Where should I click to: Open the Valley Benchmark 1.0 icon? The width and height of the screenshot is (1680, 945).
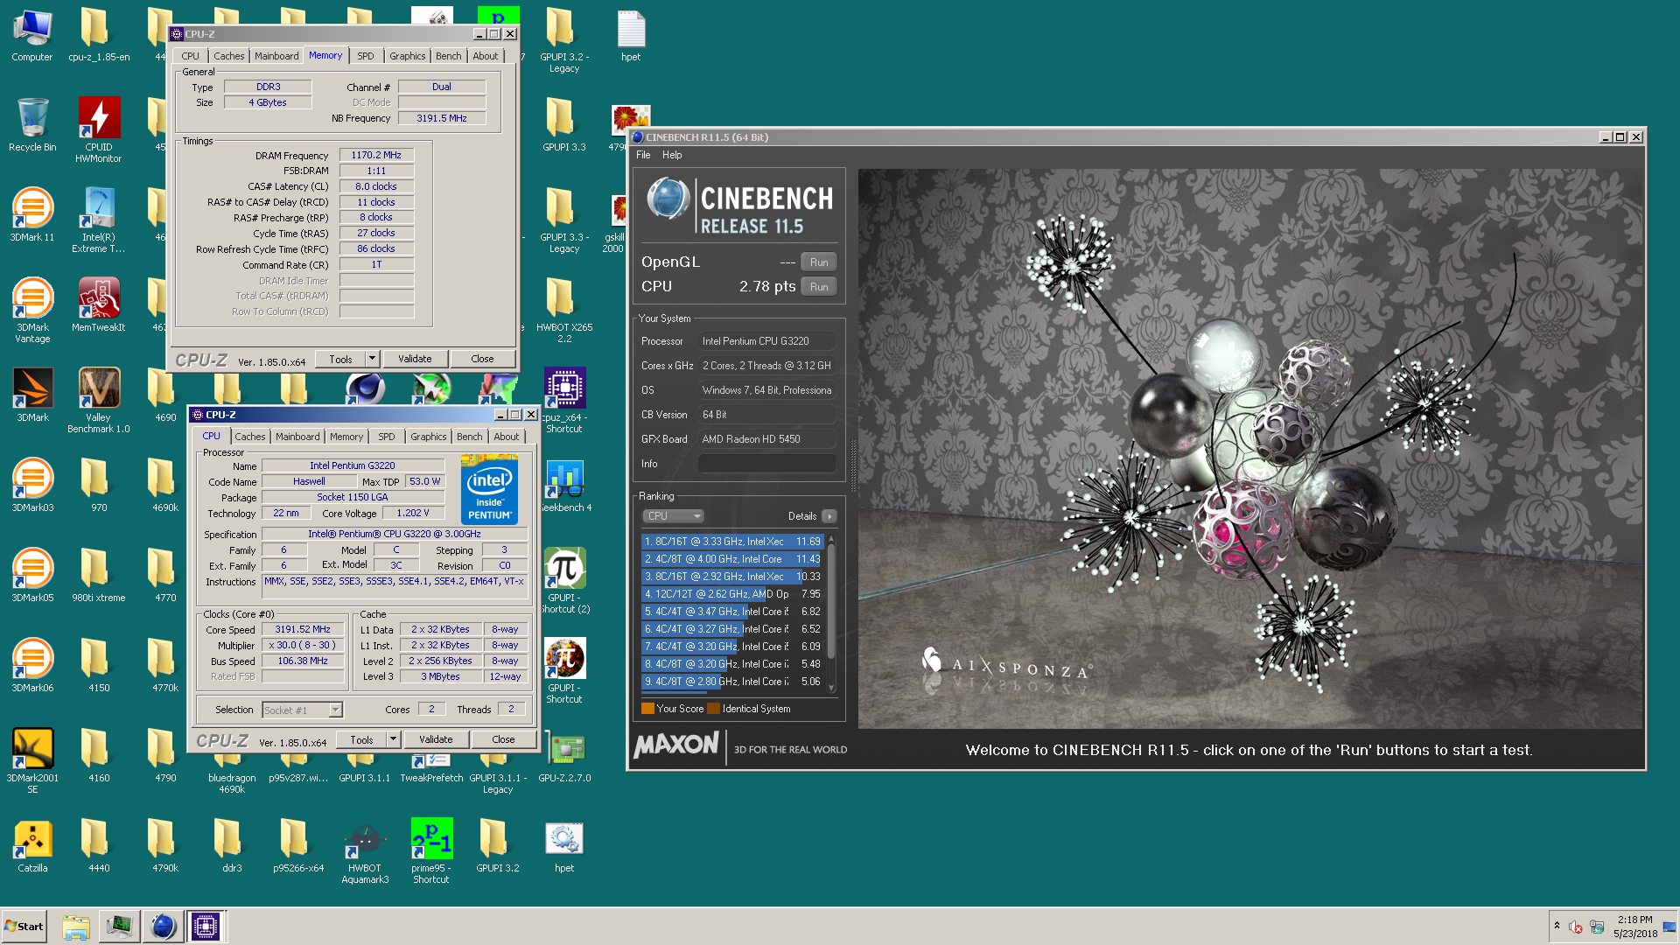[x=99, y=400]
